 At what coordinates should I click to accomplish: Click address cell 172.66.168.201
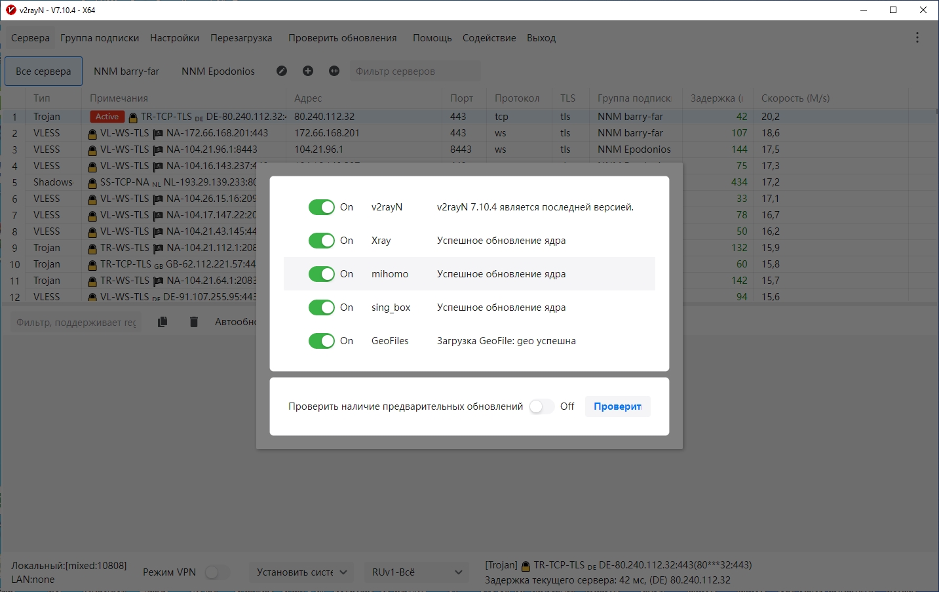(327, 133)
